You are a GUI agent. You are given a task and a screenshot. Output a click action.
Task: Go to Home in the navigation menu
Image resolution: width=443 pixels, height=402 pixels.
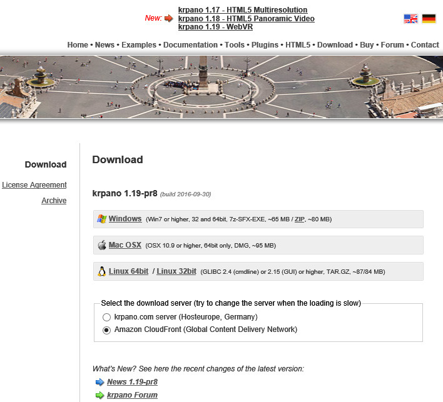78,45
